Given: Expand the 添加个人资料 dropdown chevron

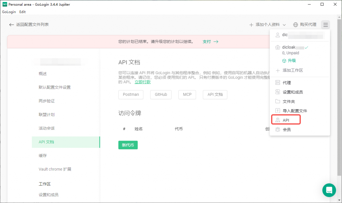Looking at the screenshot, I should coord(284,25).
